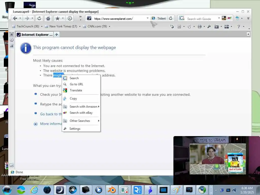The image size is (260, 195).
Task: Click the page view icon in toolbar
Action: point(179,26)
